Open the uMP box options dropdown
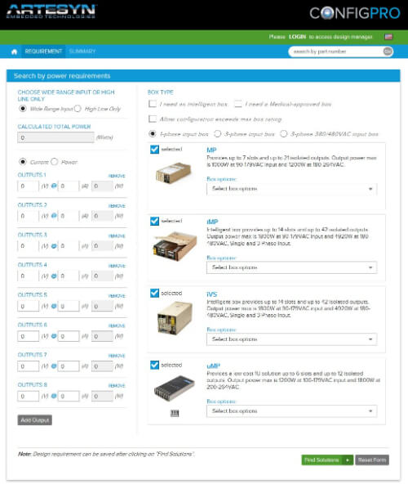408x489 pixels. point(291,411)
